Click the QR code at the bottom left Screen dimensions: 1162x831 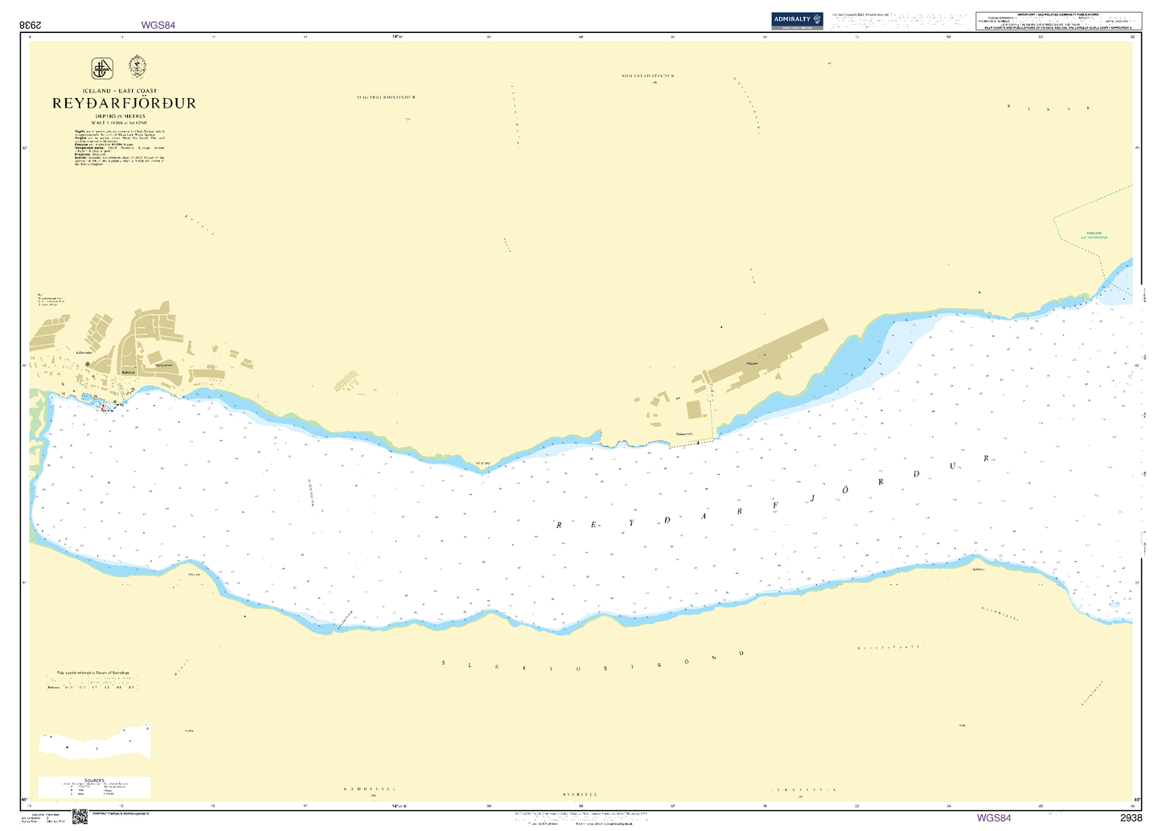tap(80, 817)
